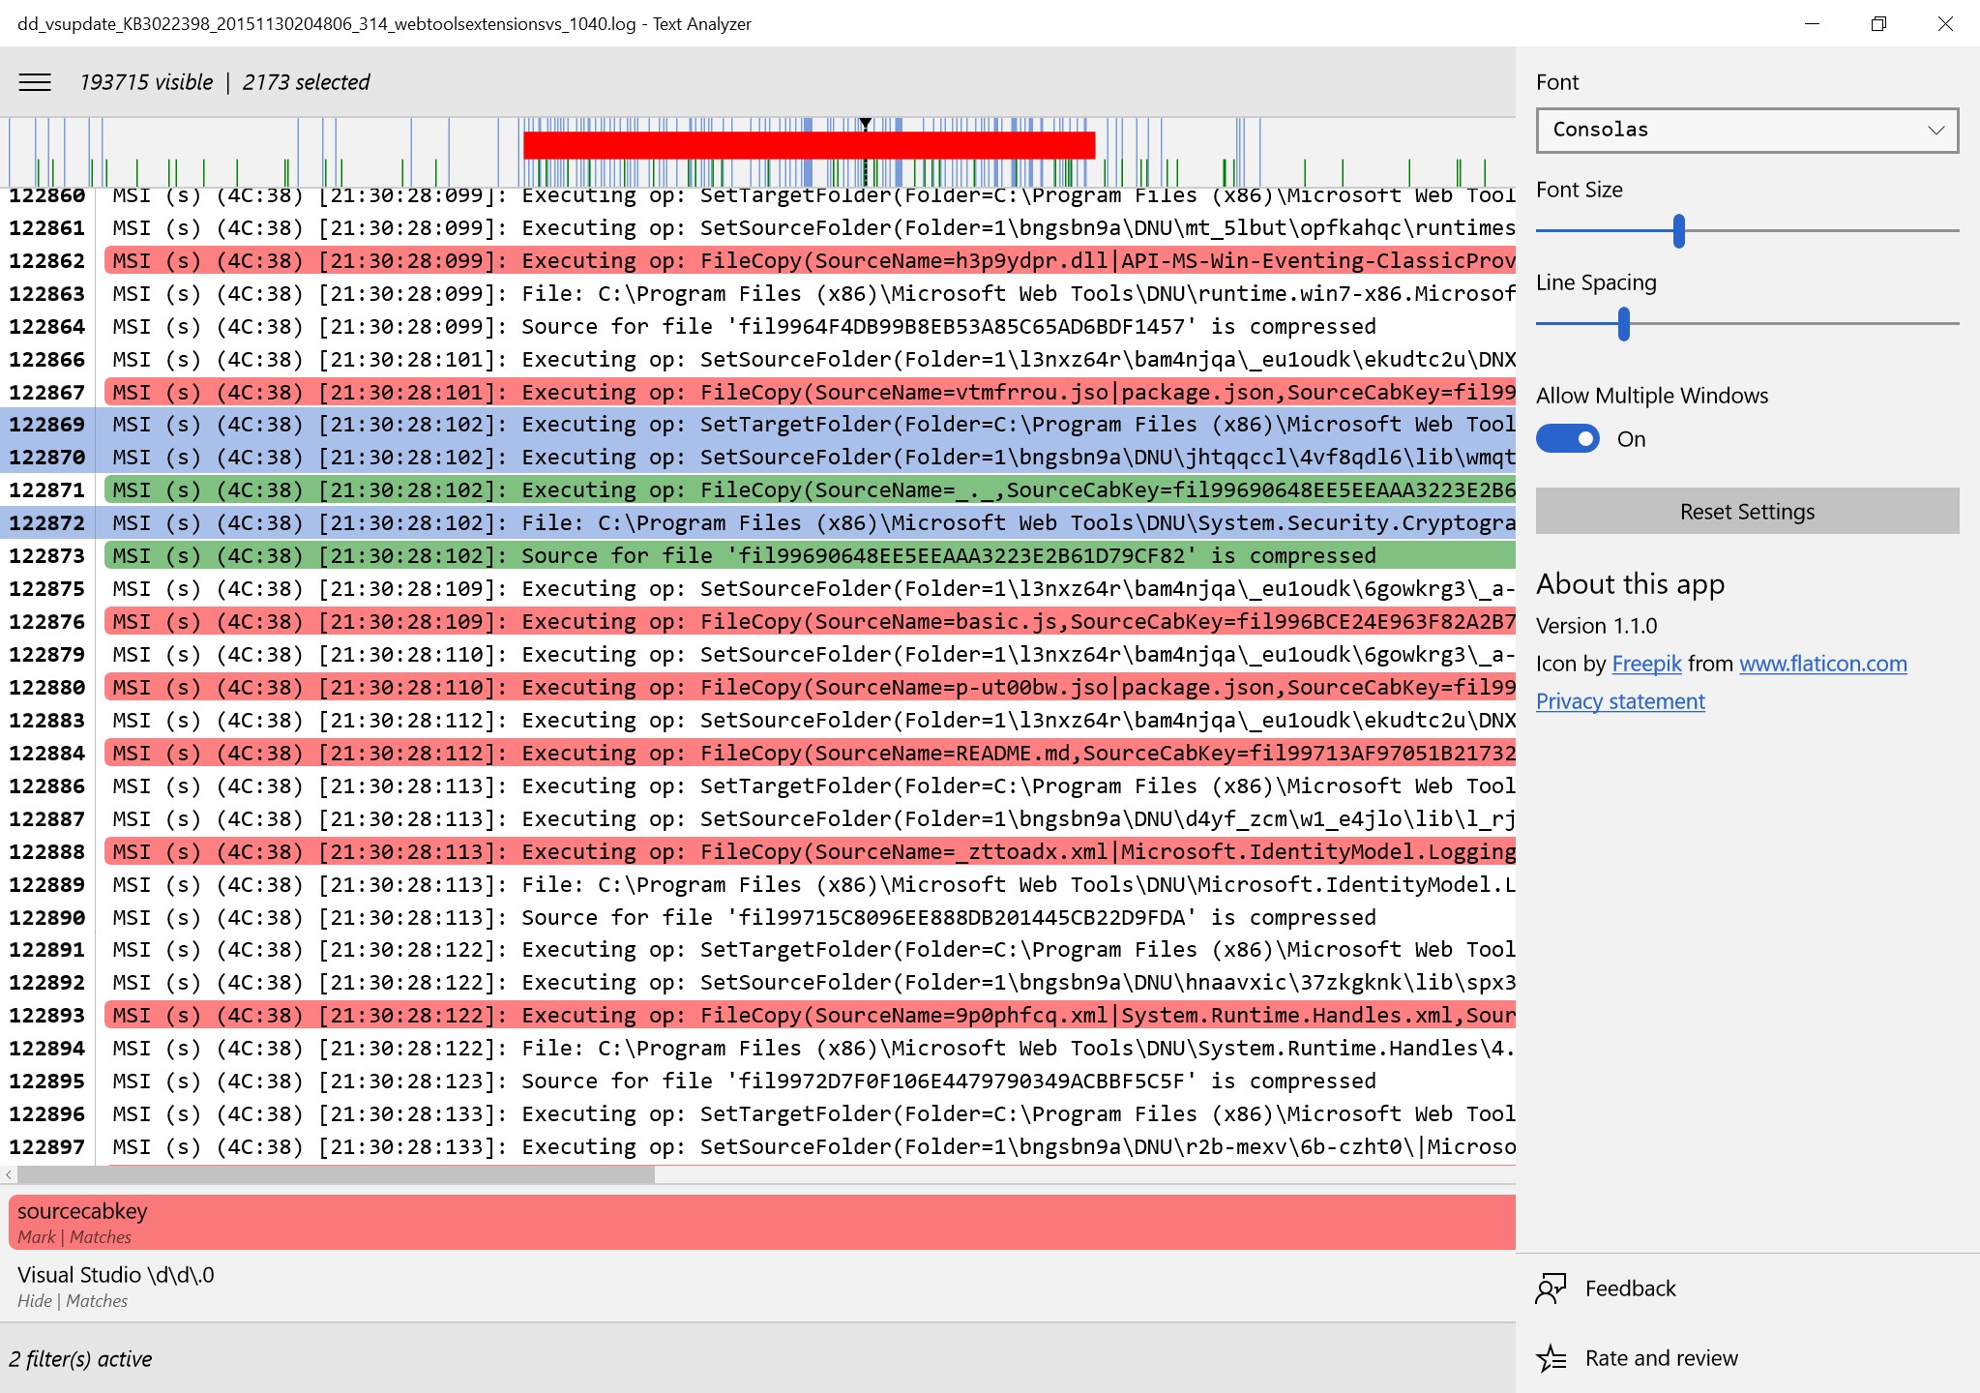Viewport: 1980px width, 1393px height.
Task: Click Hide on the Visual Studio filter
Action: 35,1300
